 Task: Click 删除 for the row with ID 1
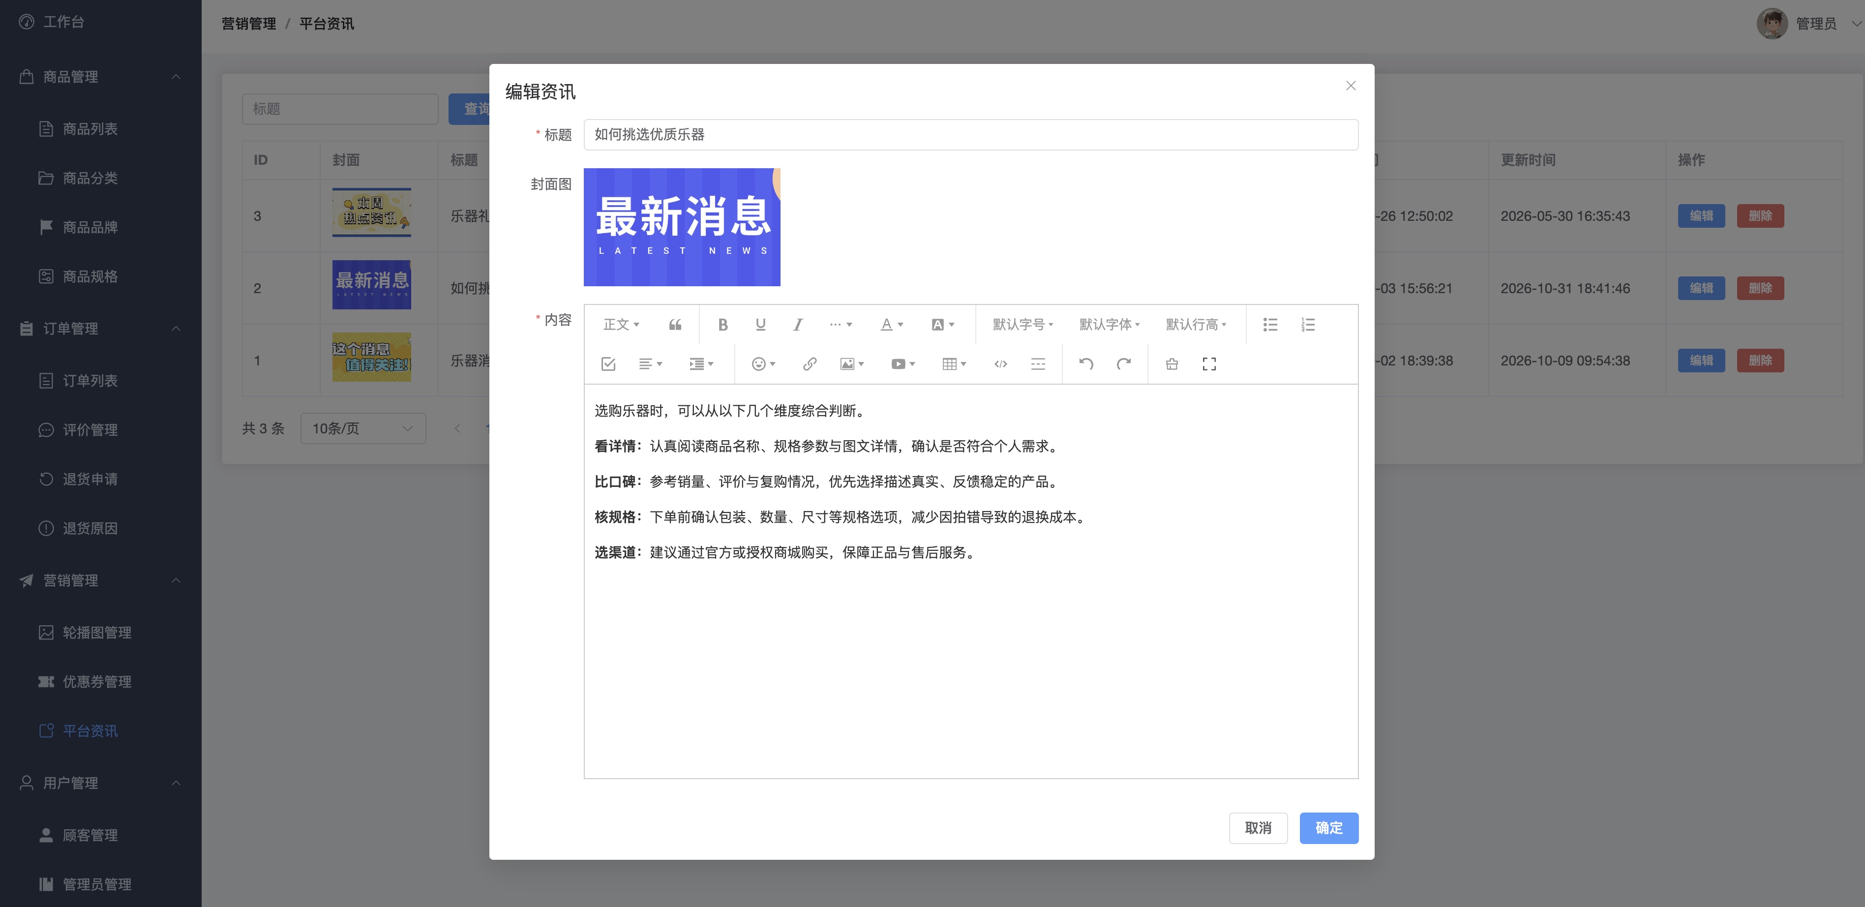(x=1760, y=361)
